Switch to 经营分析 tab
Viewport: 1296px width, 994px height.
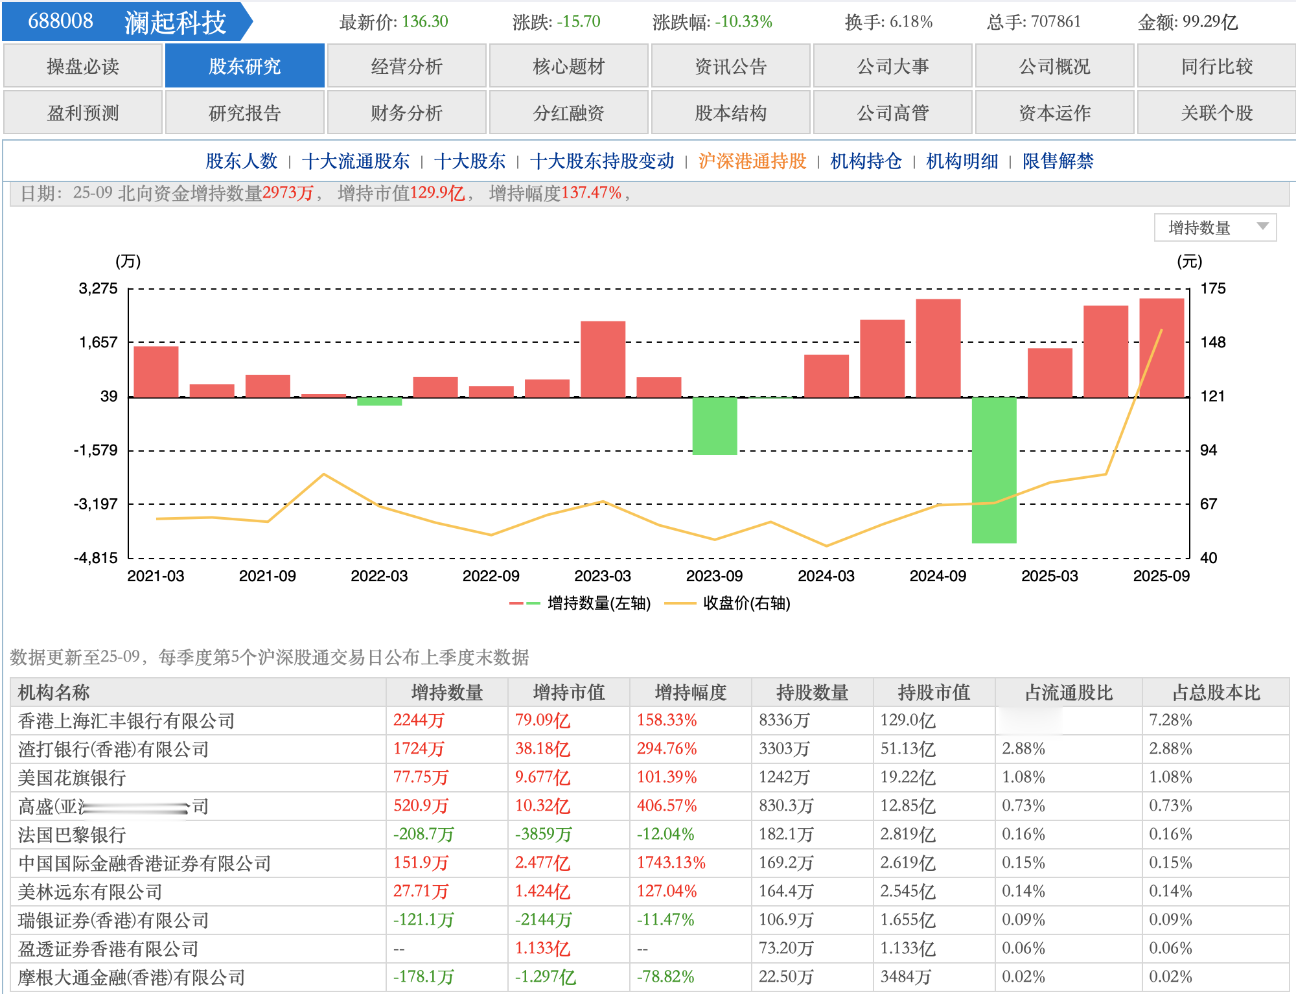406,66
